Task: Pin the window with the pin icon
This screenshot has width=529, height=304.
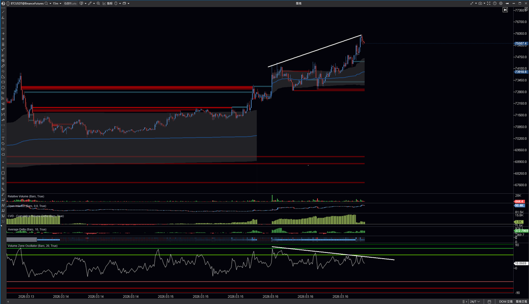Action: (x=507, y=3)
